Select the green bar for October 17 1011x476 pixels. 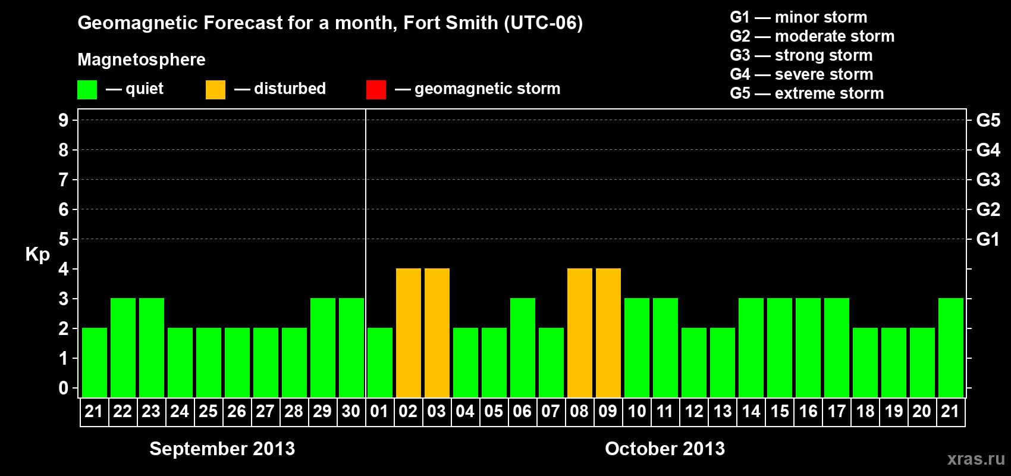(x=837, y=347)
